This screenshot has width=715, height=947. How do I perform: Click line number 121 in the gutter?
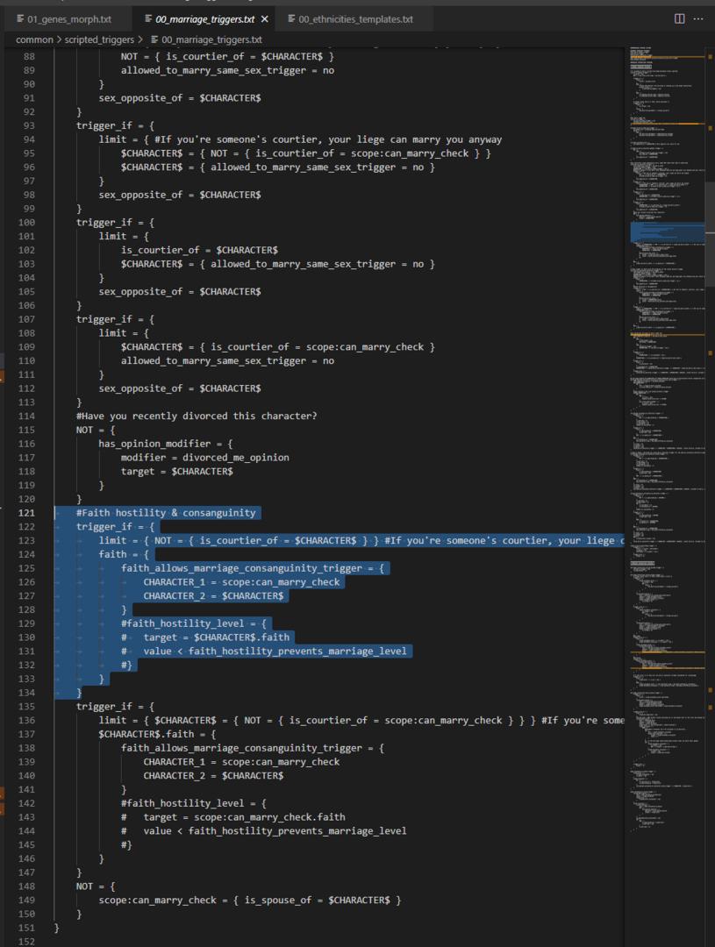(26, 513)
